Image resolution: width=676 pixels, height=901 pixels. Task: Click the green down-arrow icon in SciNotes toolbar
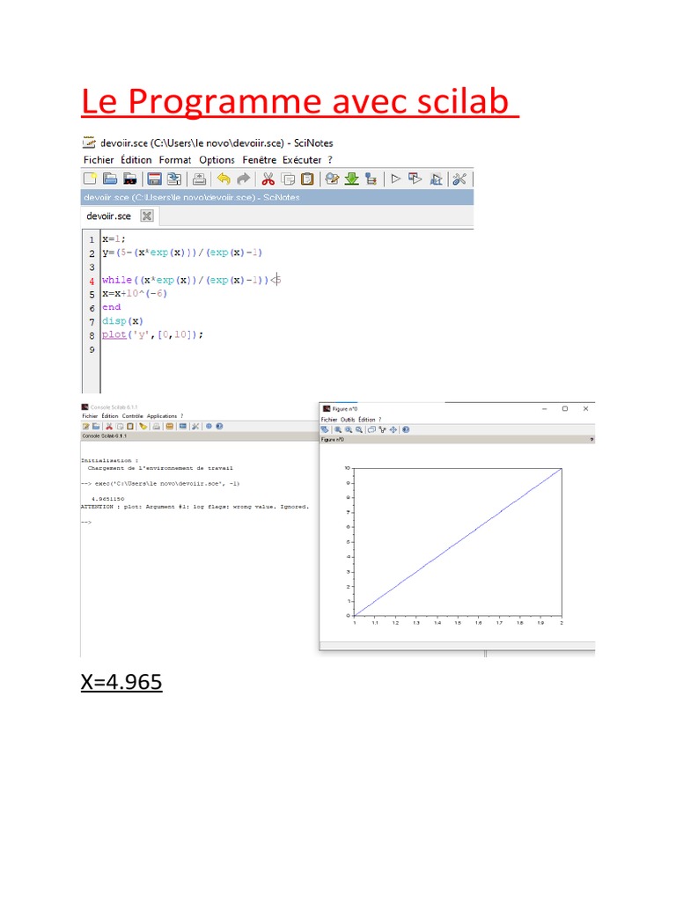352,179
